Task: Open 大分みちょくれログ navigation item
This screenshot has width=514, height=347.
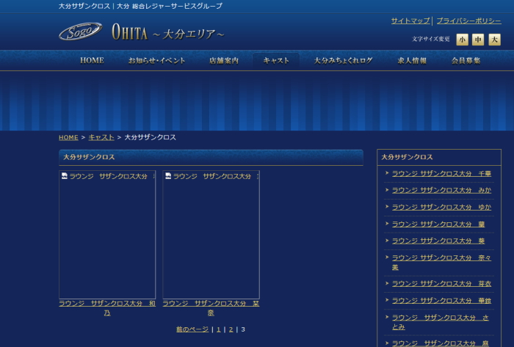Action: (x=343, y=60)
